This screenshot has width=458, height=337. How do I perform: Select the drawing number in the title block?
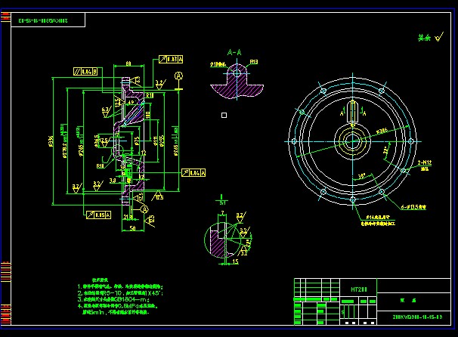coord(417,317)
